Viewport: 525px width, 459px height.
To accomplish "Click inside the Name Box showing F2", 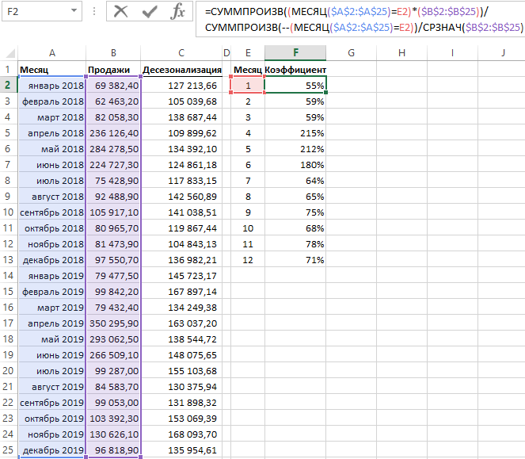I will click(x=33, y=11).
